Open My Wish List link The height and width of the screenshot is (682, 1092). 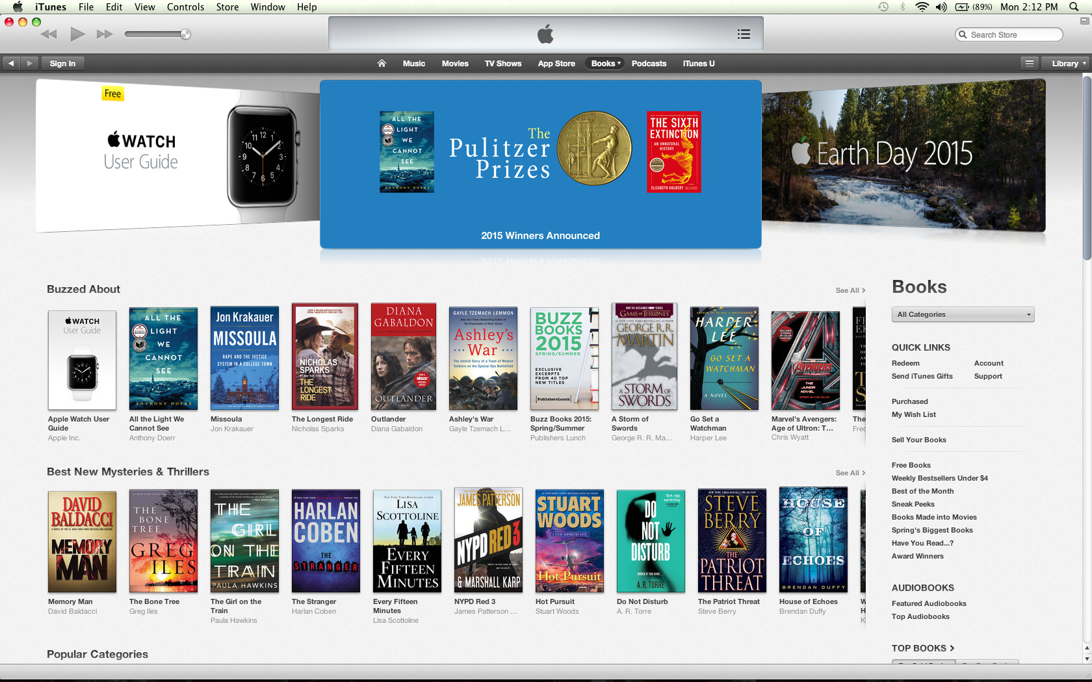(913, 415)
